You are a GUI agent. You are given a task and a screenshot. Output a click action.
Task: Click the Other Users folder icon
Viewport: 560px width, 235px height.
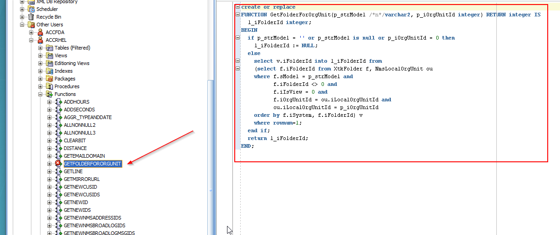[31, 25]
